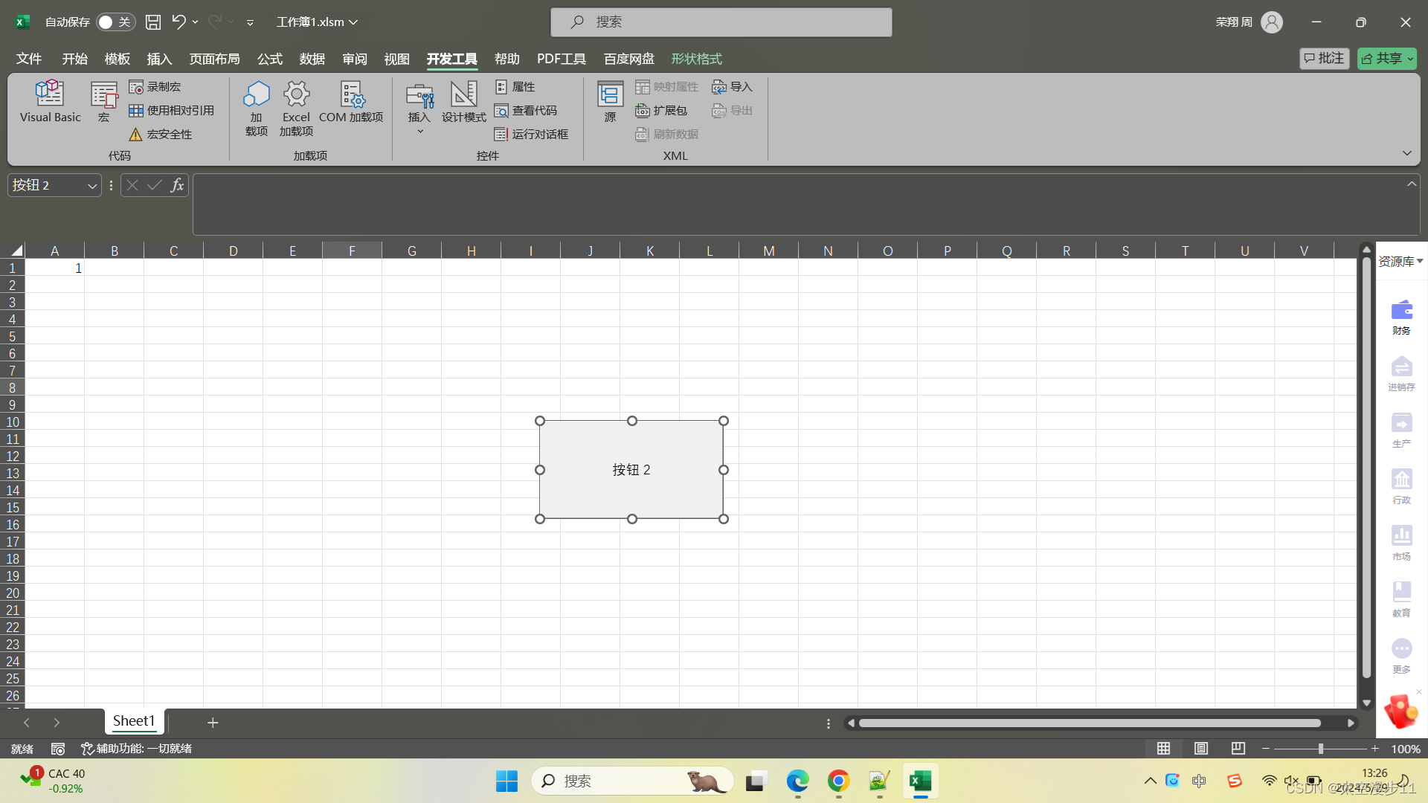Toggle 使用相对引用 option
Viewport: 1428px width, 803px height.
172,111
